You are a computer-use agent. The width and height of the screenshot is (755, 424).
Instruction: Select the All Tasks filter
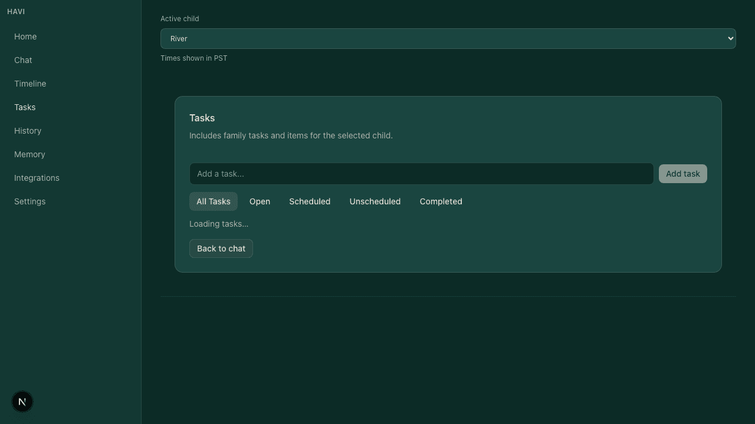point(213,201)
